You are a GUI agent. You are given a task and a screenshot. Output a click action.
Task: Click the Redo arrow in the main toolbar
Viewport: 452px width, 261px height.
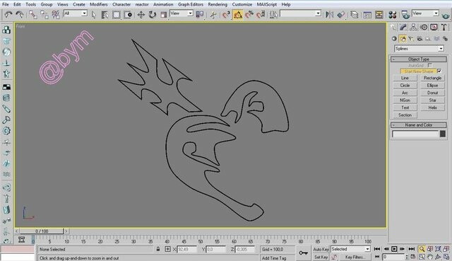coord(20,14)
